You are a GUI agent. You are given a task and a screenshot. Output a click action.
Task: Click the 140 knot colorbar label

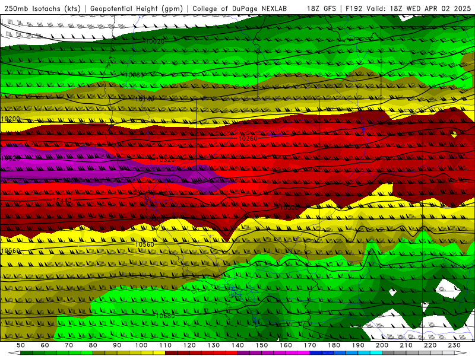[x=238, y=345]
